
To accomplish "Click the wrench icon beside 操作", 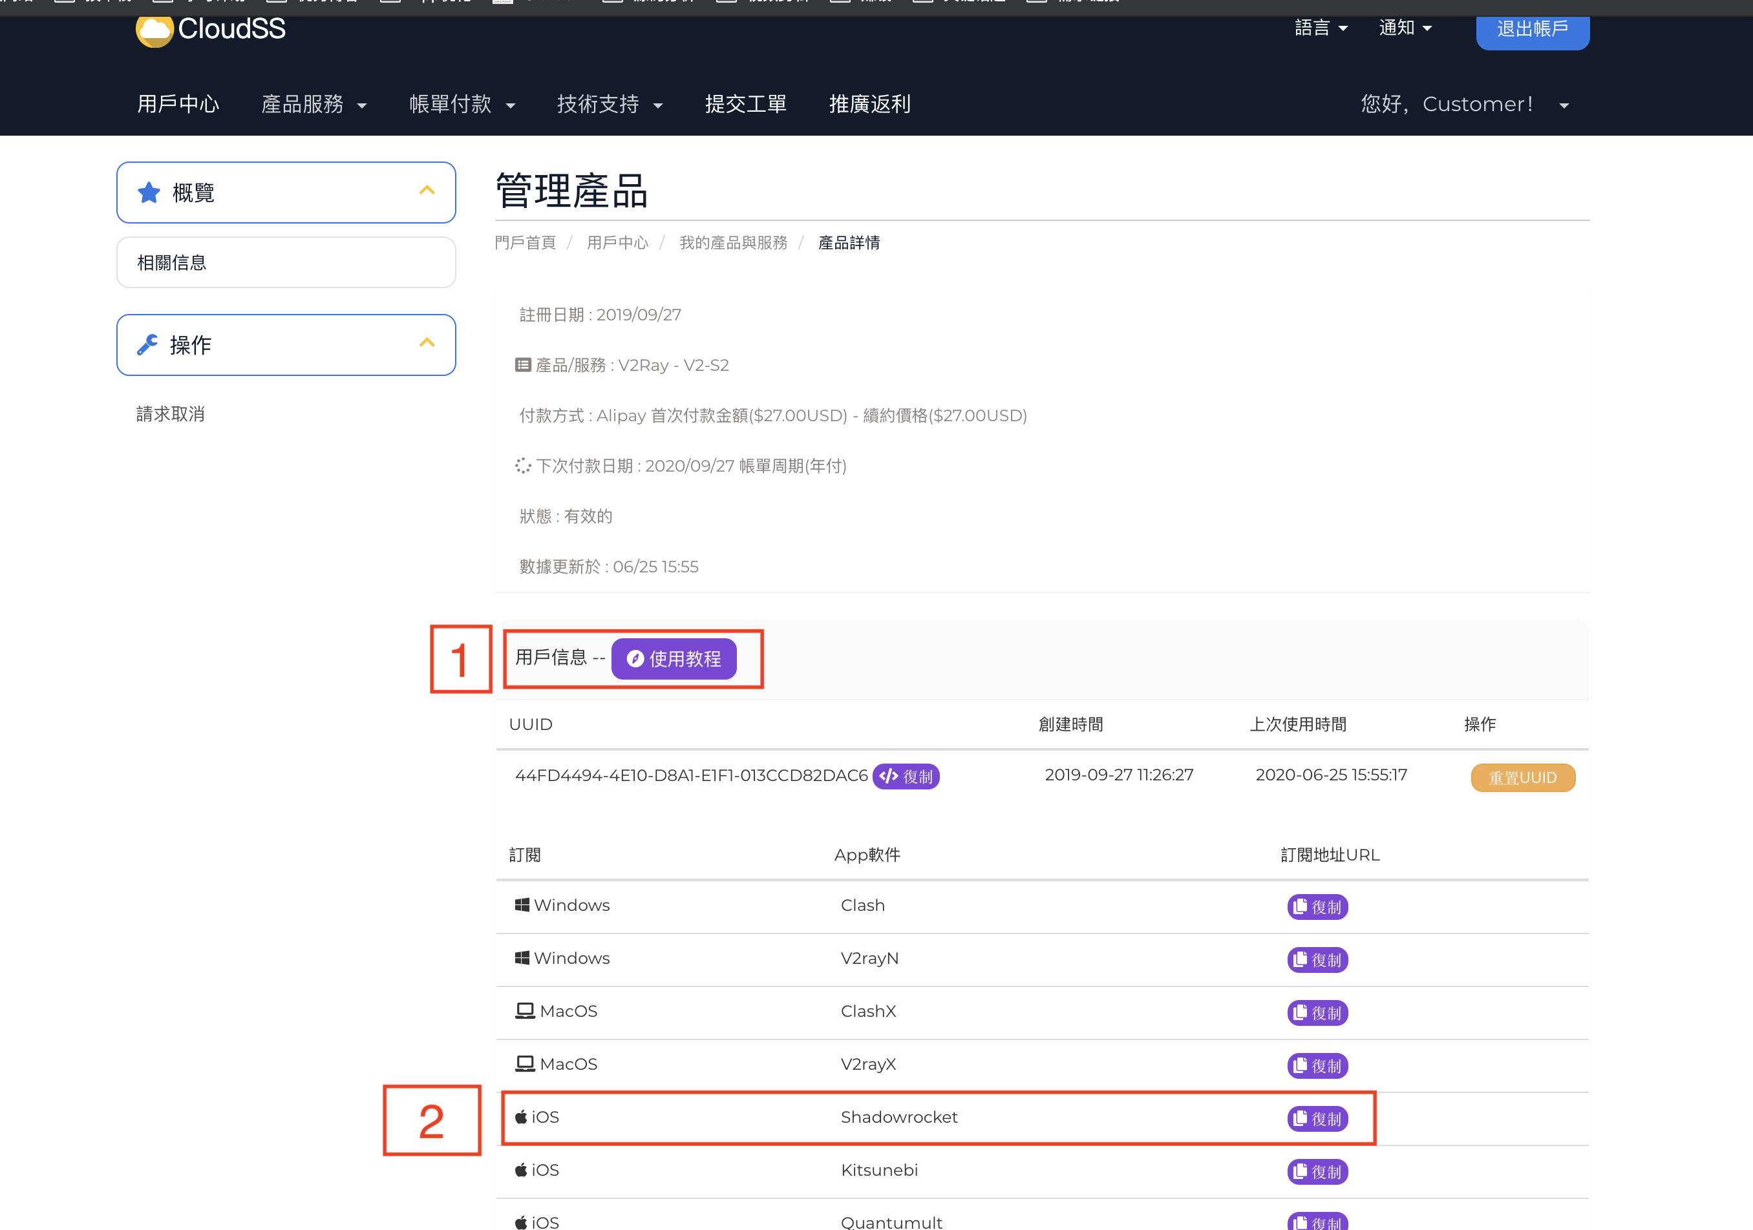I will (147, 345).
